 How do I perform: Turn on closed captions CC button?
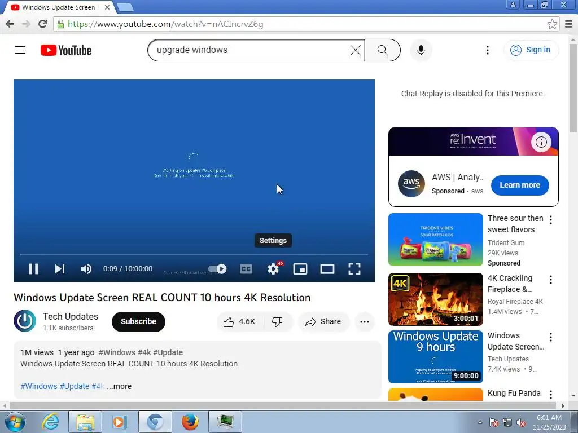[246, 269]
